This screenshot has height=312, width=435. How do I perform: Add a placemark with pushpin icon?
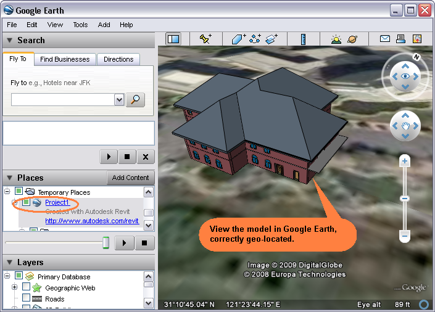coord(205,39)
